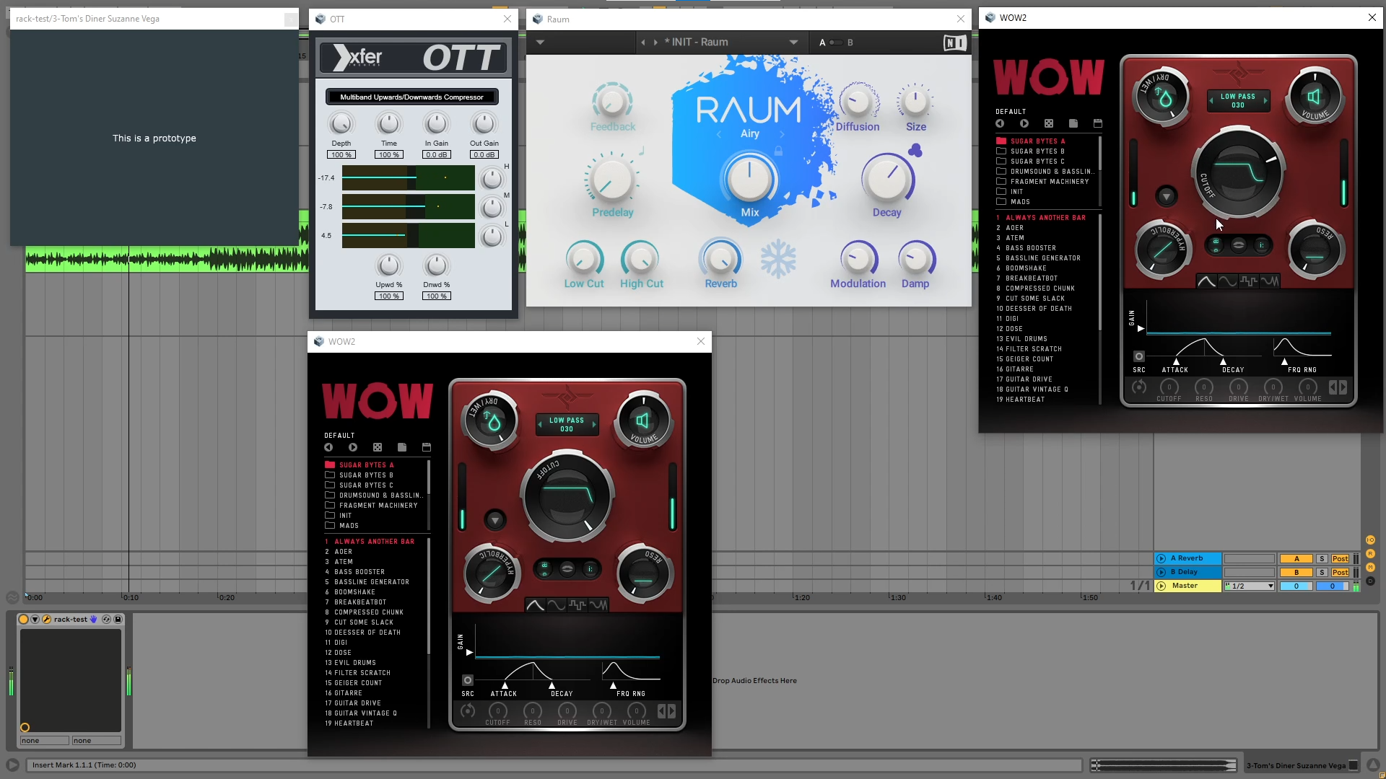The image size is (1386, 779).
Task: Solo the B Delay return track
Action: tap(1322, 573)
